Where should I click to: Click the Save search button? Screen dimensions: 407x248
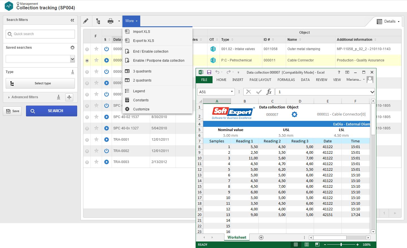click(x=12, y=111)
